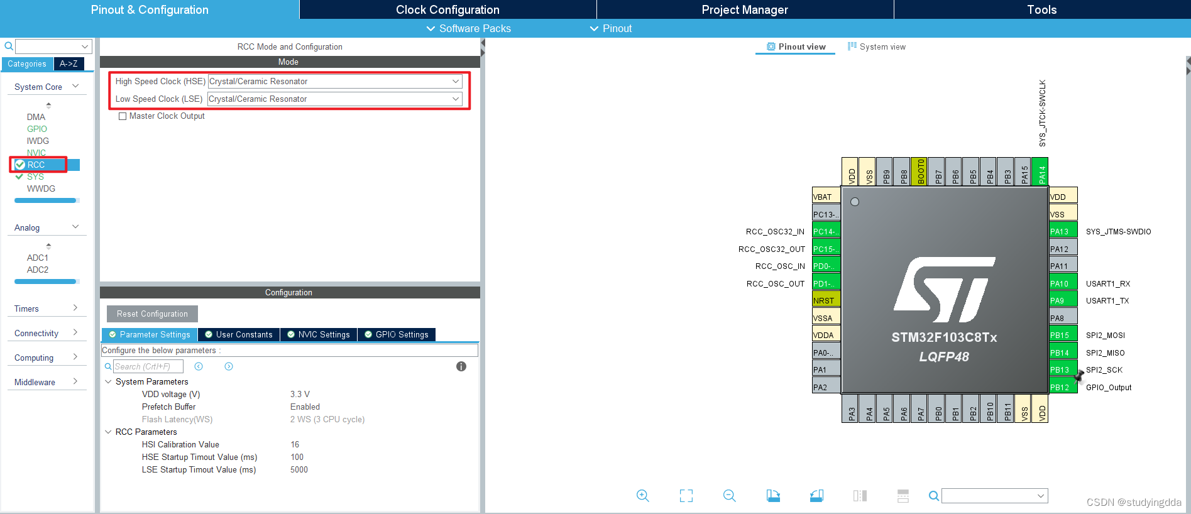
Task: Select the BOOT0 pin on the chip
Action: coord(919,171)
